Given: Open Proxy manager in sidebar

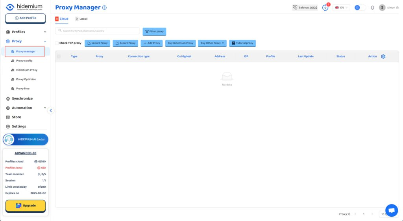Looking at the screenshot, I should tap(25, 51).
